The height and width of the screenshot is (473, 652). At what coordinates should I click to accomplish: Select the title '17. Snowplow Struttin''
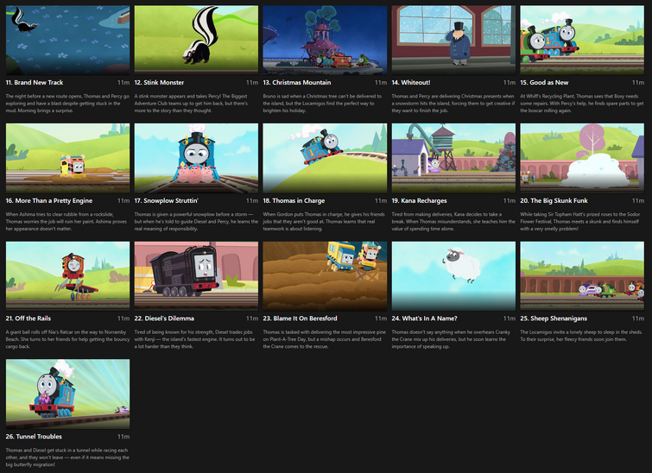[167, 201]
